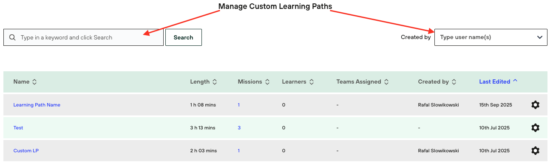
Task: Open the Learning Path Name link
Action: point(37,105)
